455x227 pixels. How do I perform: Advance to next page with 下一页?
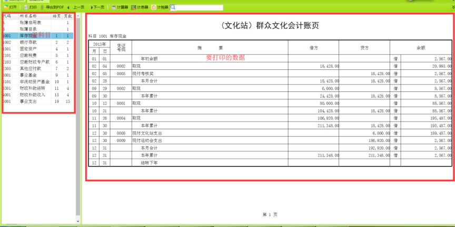97,7
